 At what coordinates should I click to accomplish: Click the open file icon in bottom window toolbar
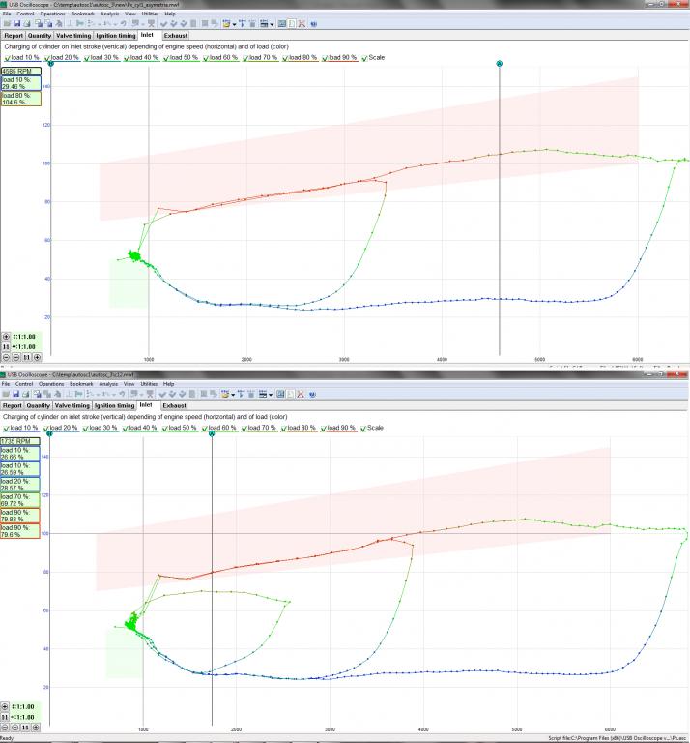tap(7, 395)
